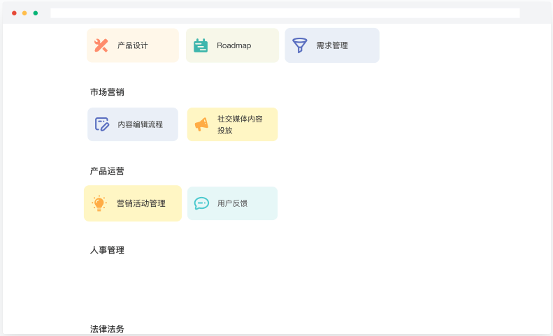Open the 内容编辑流程 template

point(133,124)
